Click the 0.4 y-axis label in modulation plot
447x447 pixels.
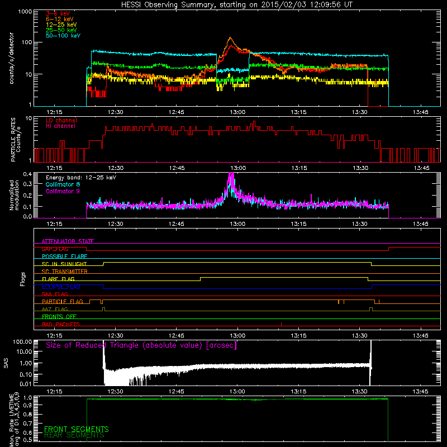tap(27, 174)
